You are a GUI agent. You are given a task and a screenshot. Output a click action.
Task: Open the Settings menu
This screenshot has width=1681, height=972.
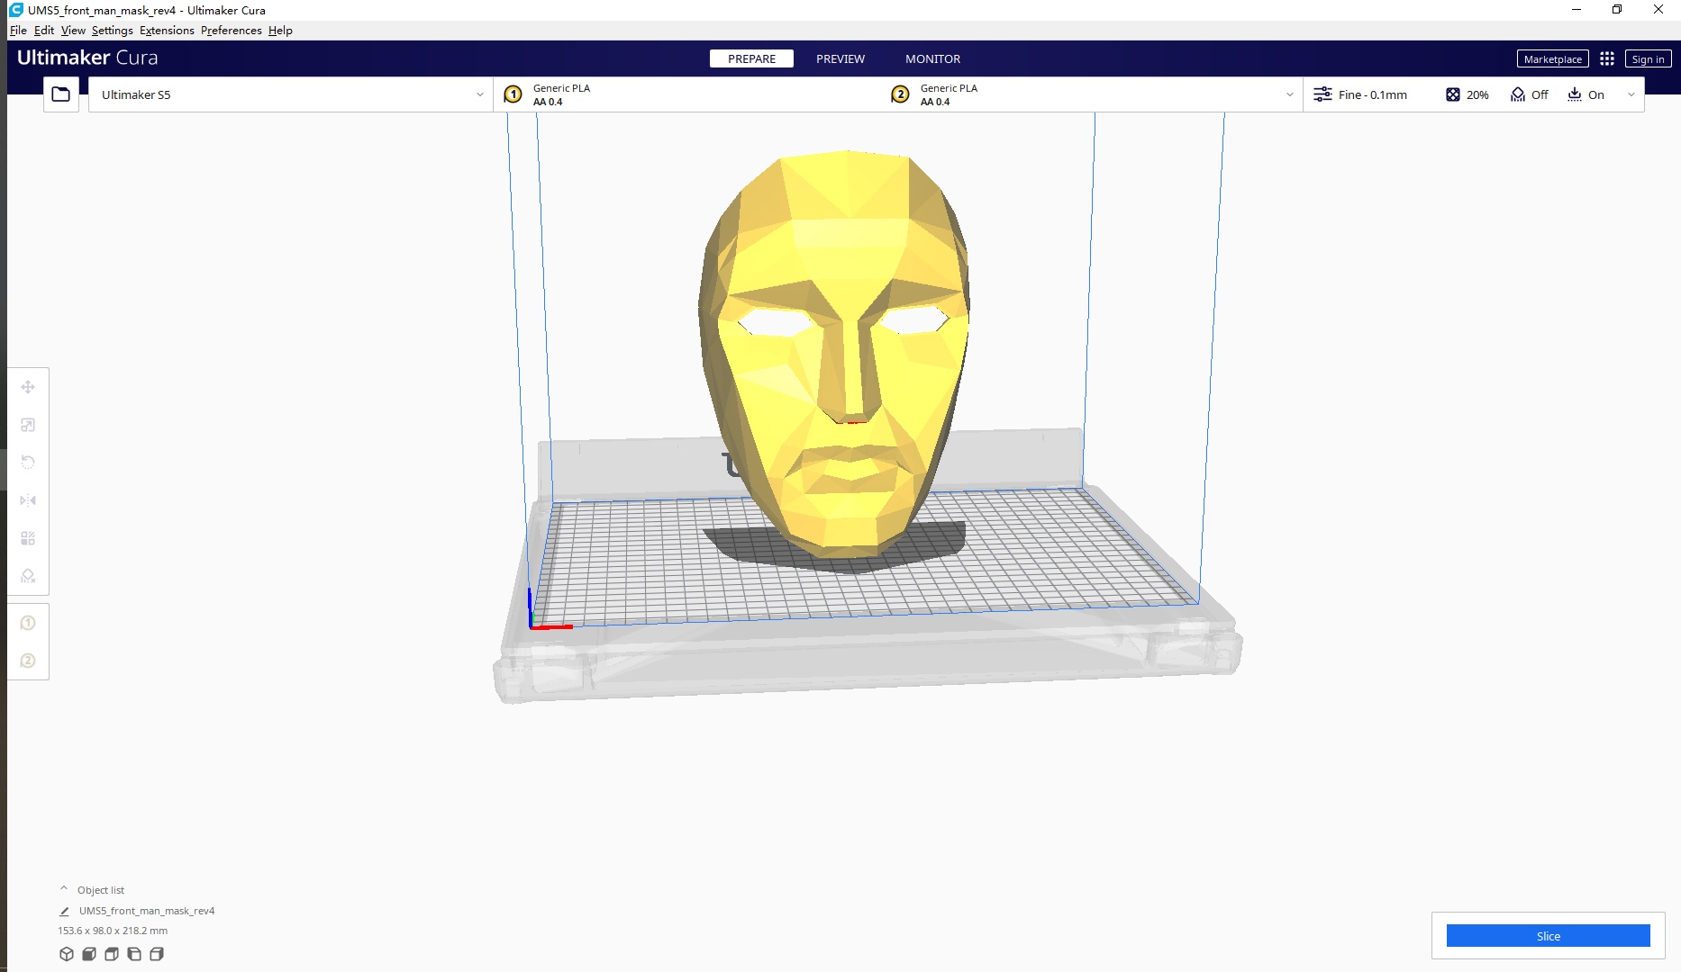(112, 31)
